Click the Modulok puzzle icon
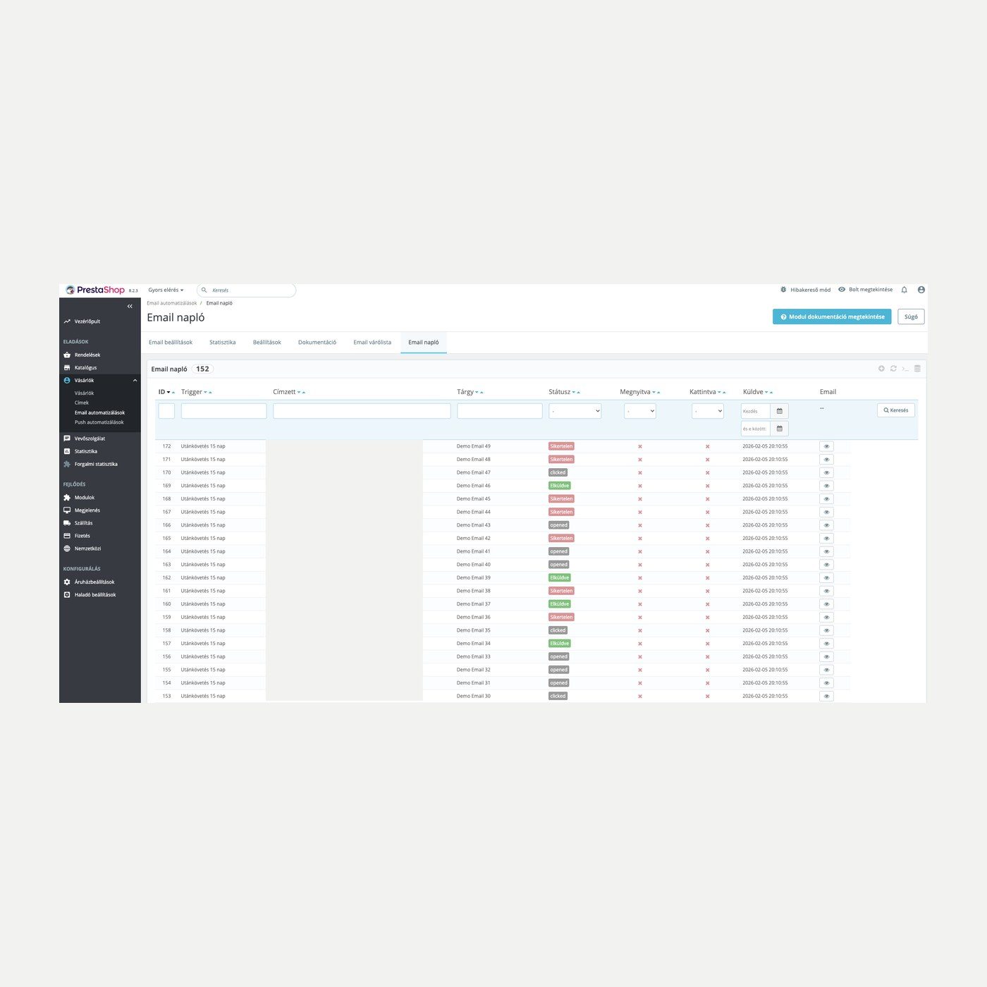This screenshot has height=987, width=987. 67,498
